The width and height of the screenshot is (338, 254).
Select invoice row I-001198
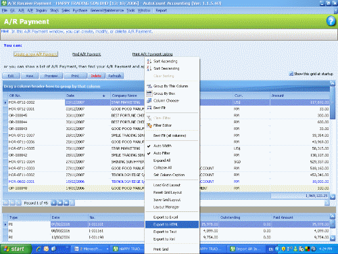169,238
